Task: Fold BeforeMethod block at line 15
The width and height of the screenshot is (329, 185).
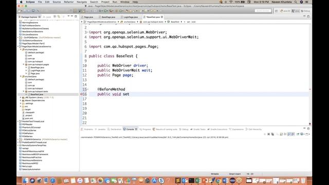Action: tap(88, 89)
